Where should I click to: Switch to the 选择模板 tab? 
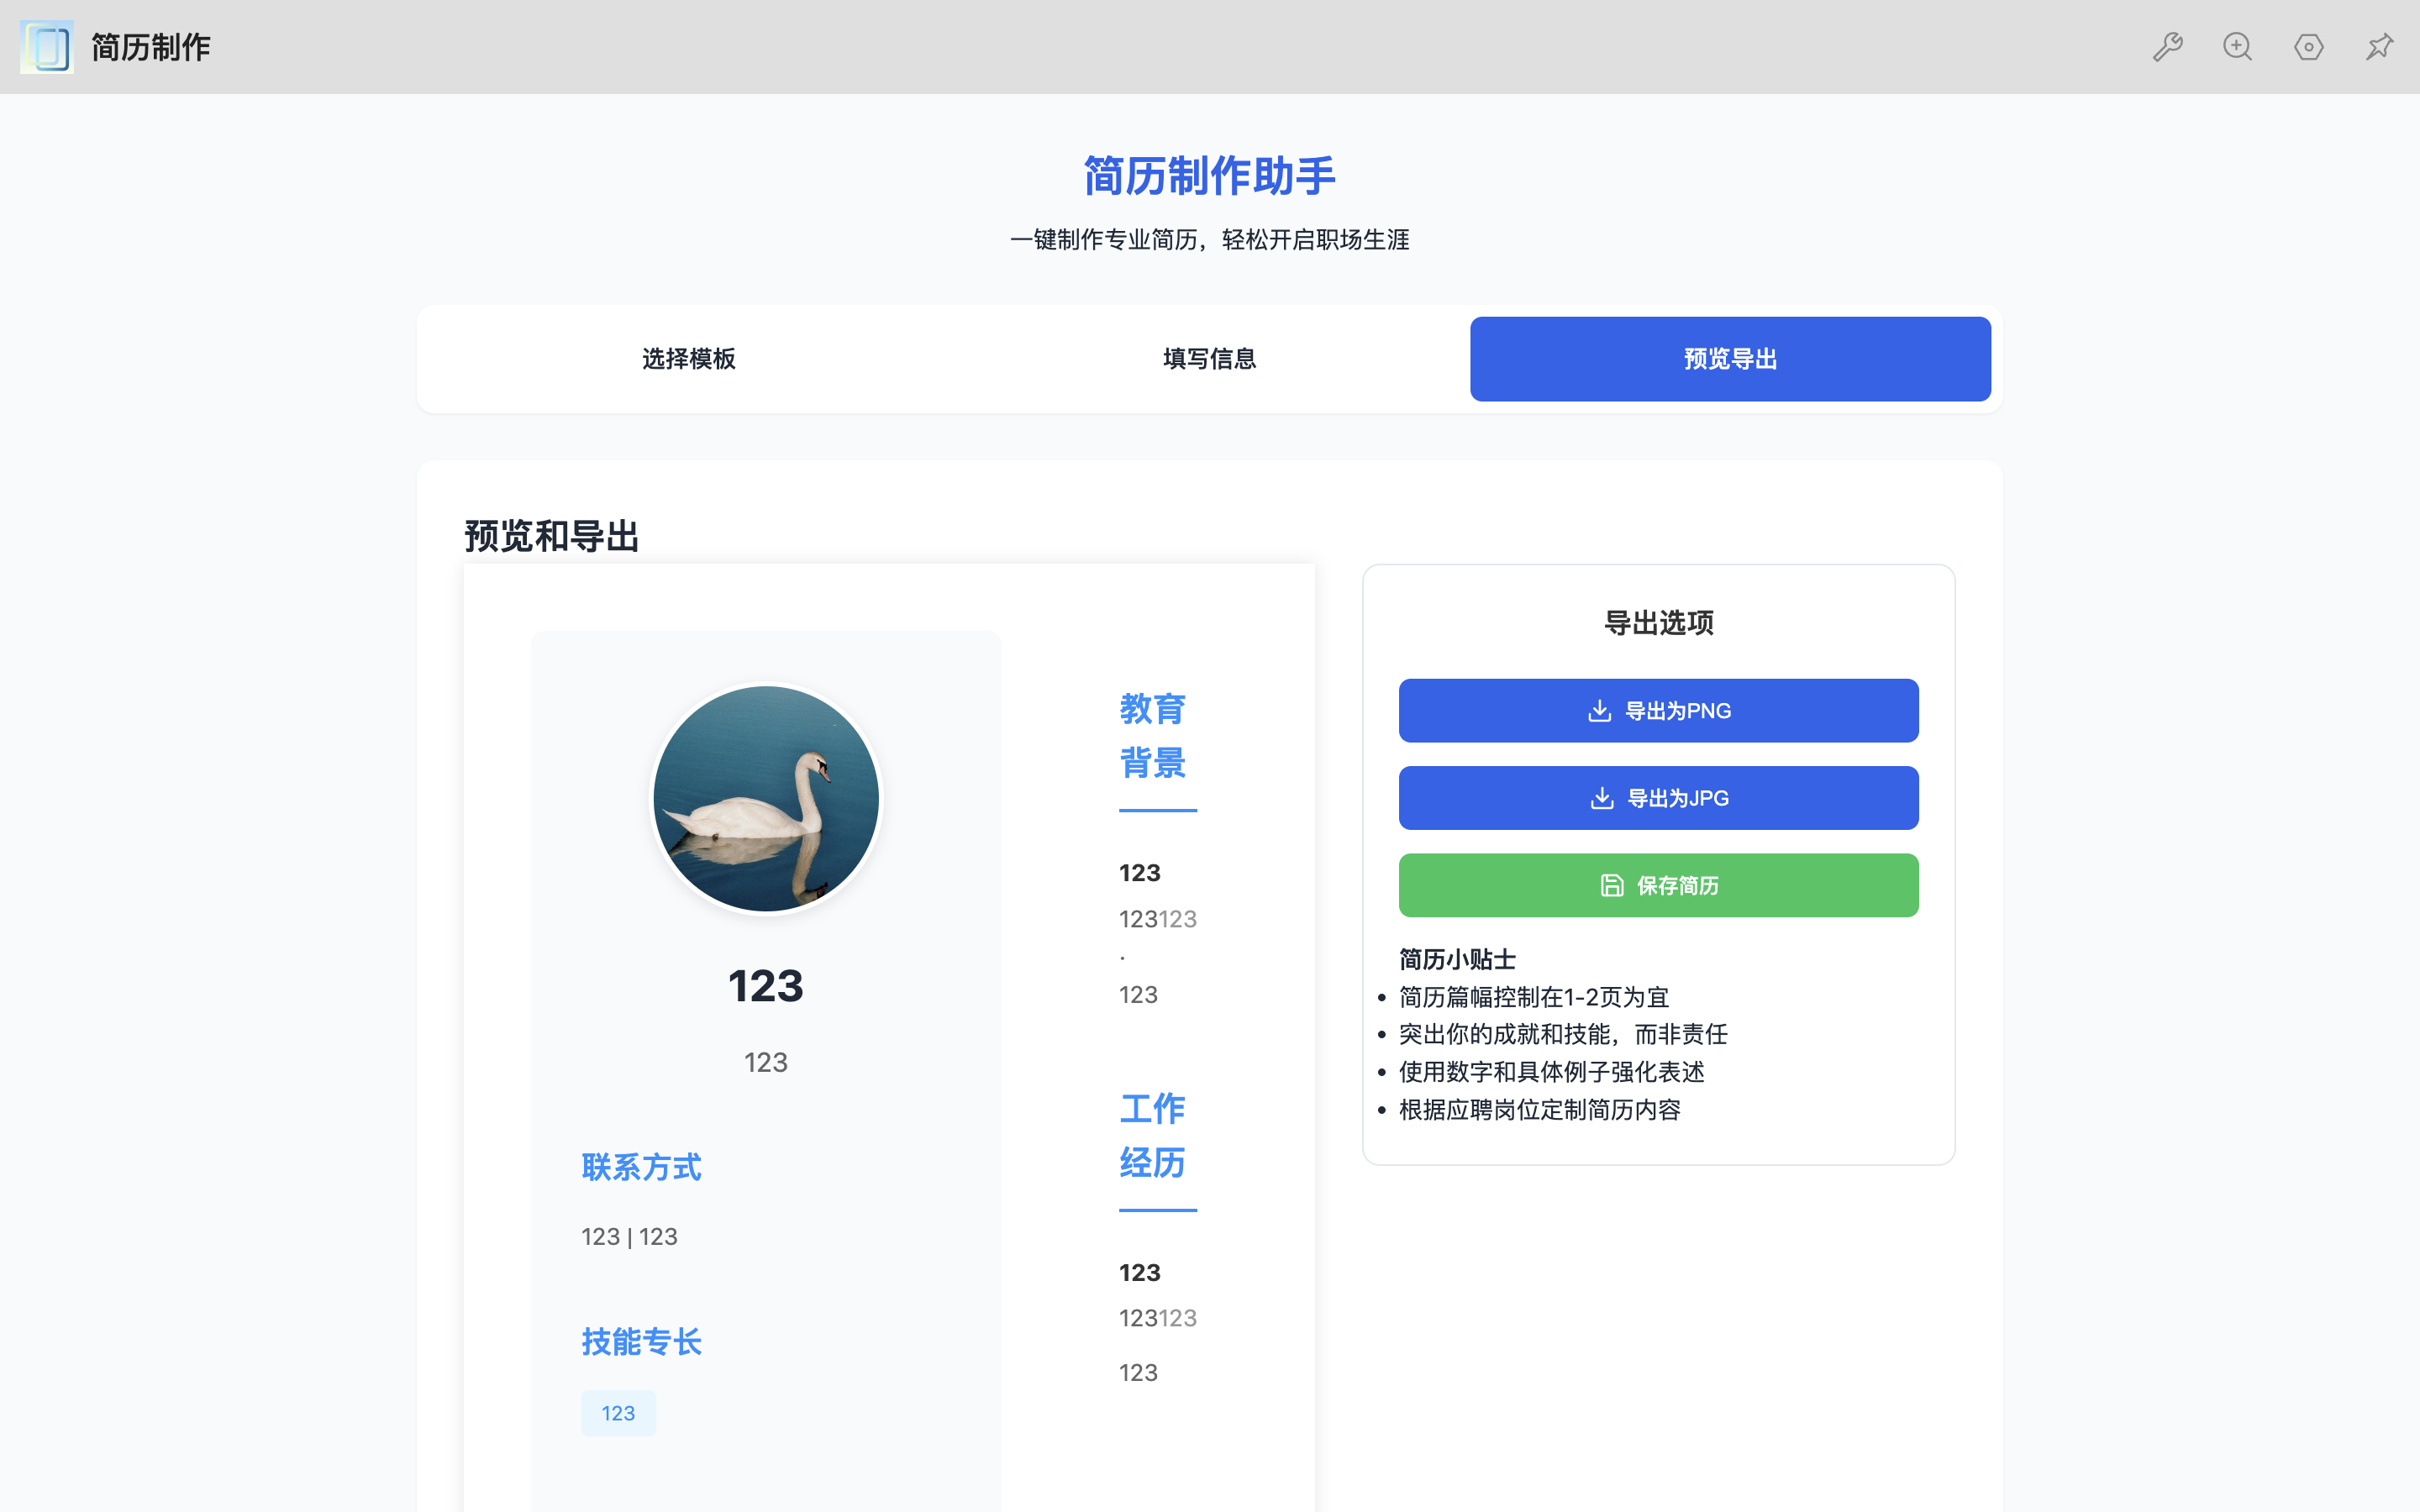688,359
